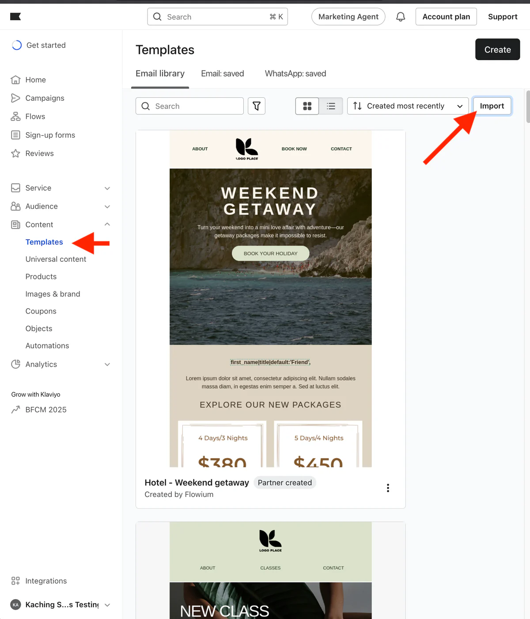Screen dimensions: 530x619
Task: Expand the Service section chevron
Action: pyautogui.click(x=107, y=188)
